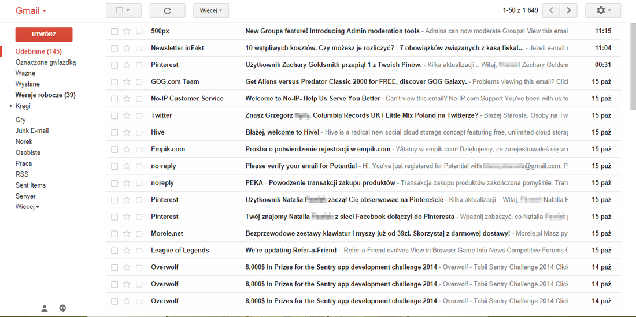Screen dimensions: 636x317
Task: Expand the Kręgi label
Action: [10, 106]
